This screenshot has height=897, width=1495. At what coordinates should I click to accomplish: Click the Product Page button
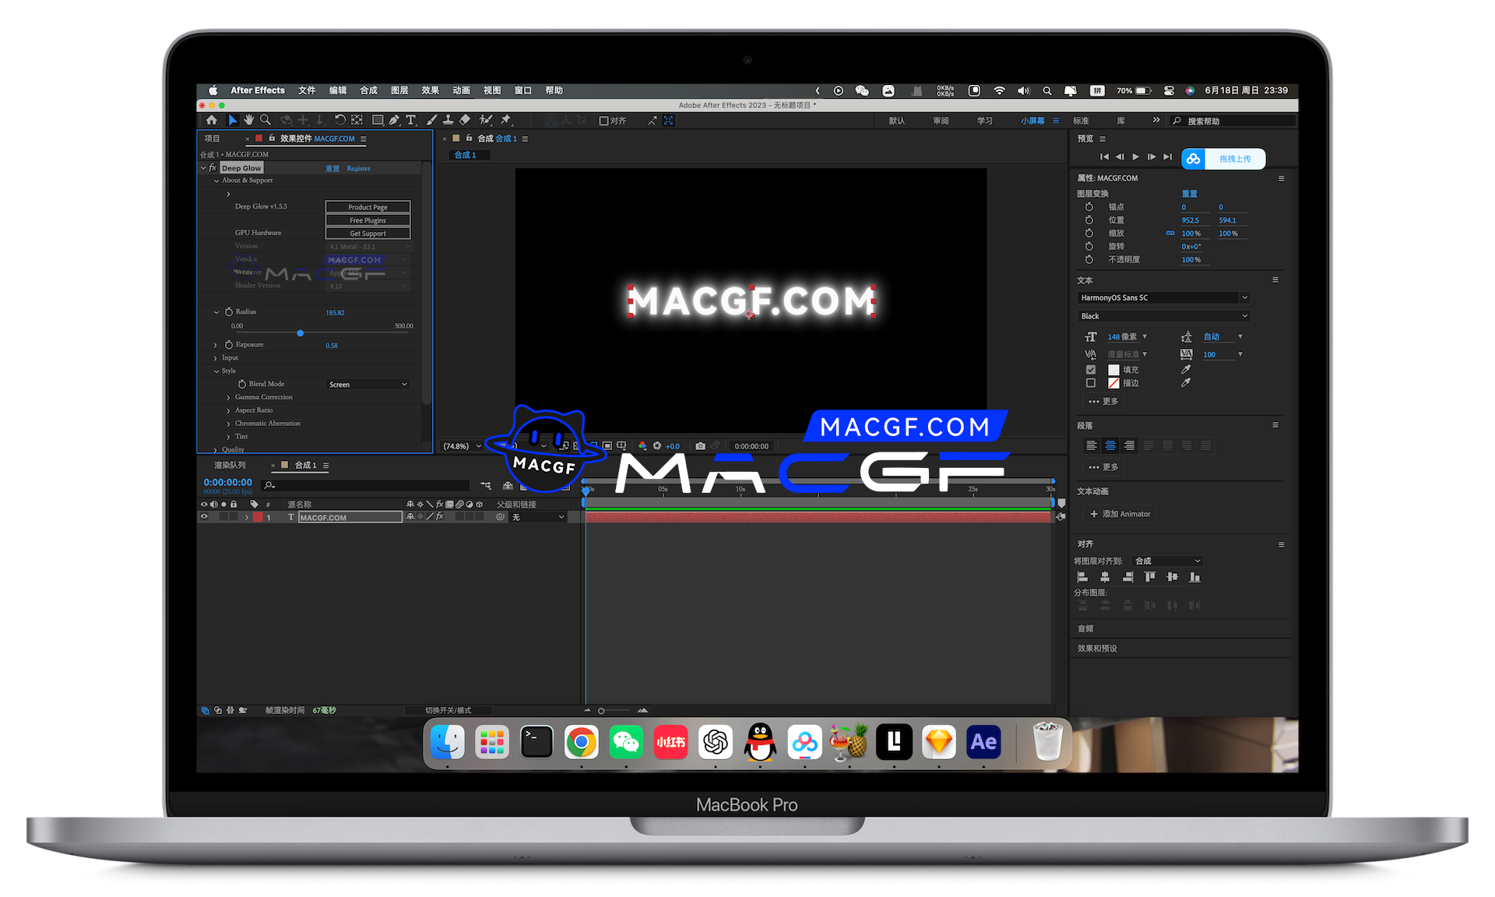pyautogui.click(x=368, y=207)
